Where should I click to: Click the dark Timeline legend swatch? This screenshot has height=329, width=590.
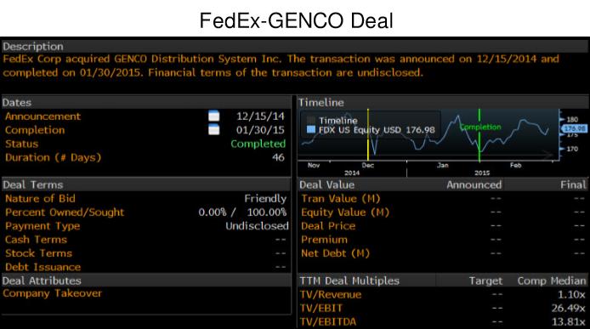tap(311, 121)
